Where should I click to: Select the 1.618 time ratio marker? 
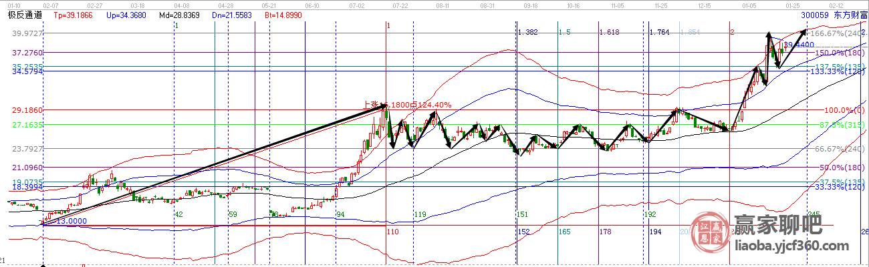coord(608,32)
